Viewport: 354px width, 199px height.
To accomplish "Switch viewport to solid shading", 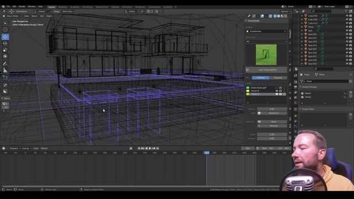I will 279,16.
